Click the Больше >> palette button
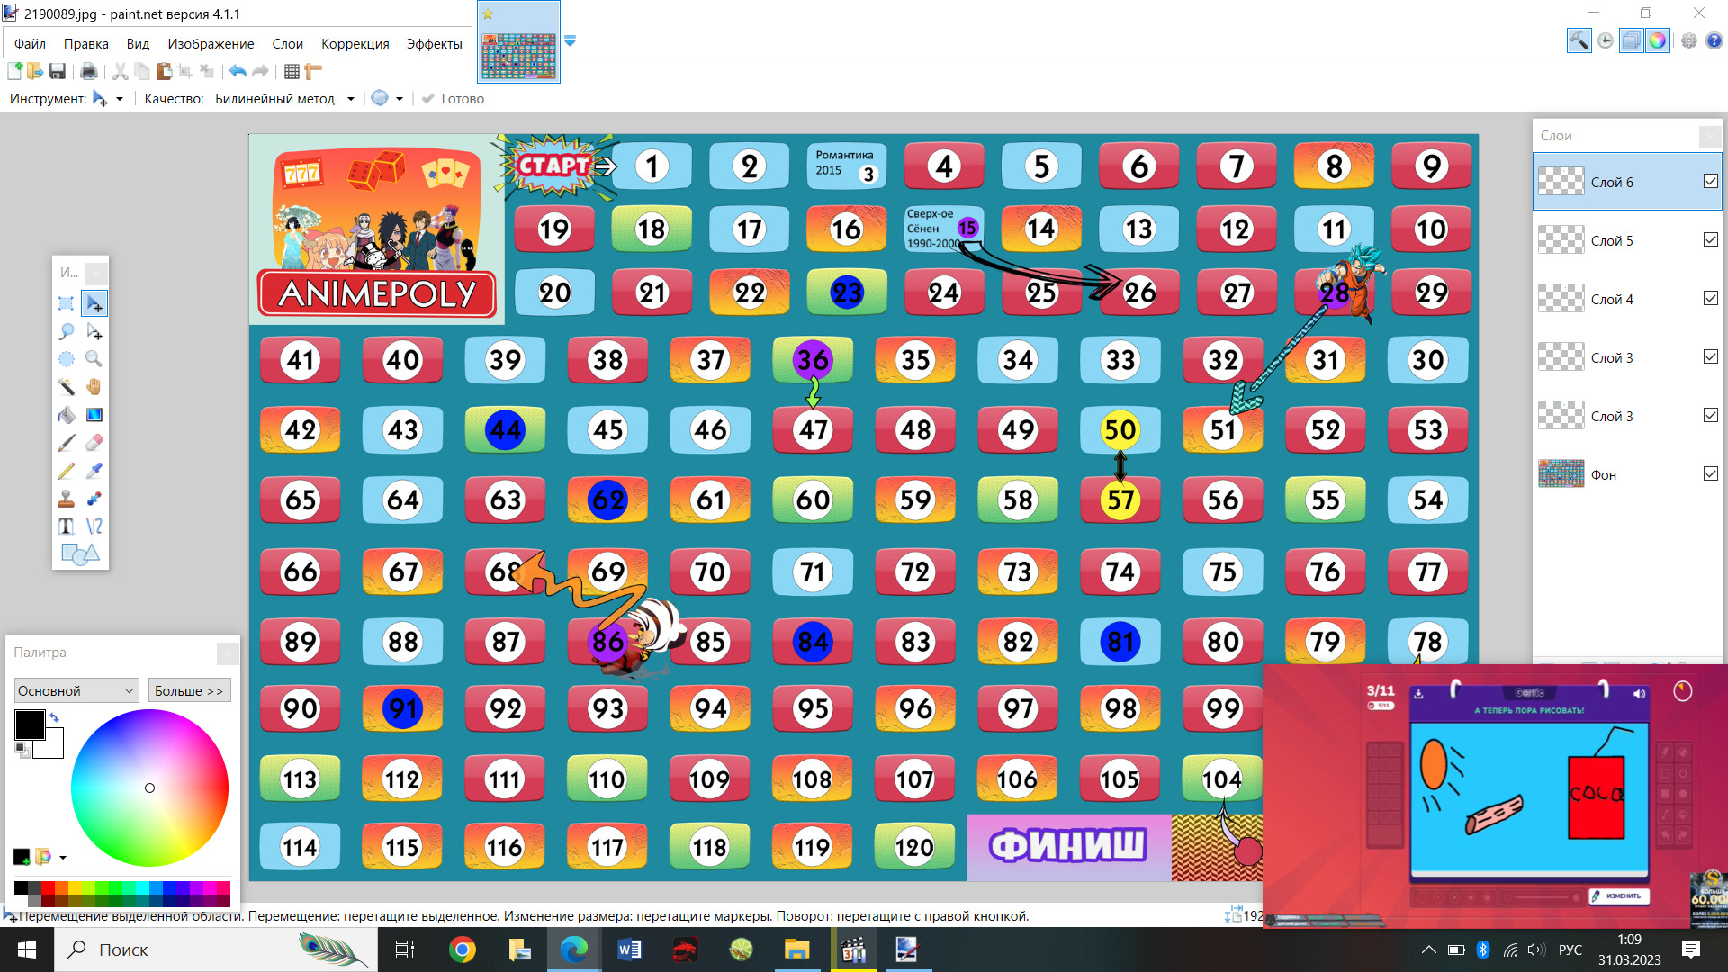 189,690
